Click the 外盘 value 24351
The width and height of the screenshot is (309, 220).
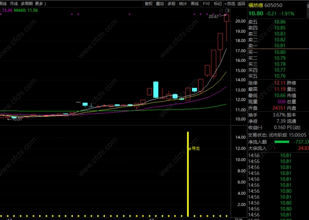(279, 108)
